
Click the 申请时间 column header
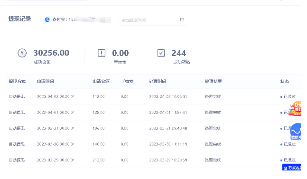coord(46,81)
